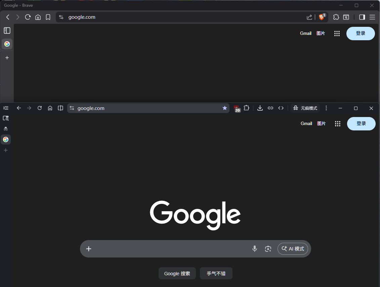Click the copy link chain icon in toolbar
Screen dimensions: 380x287
270,108
